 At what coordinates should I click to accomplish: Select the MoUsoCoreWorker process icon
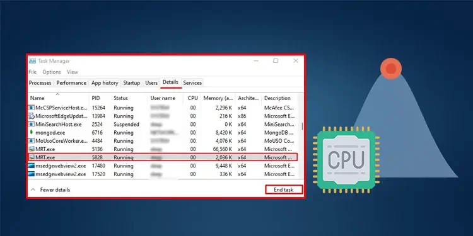32,140
